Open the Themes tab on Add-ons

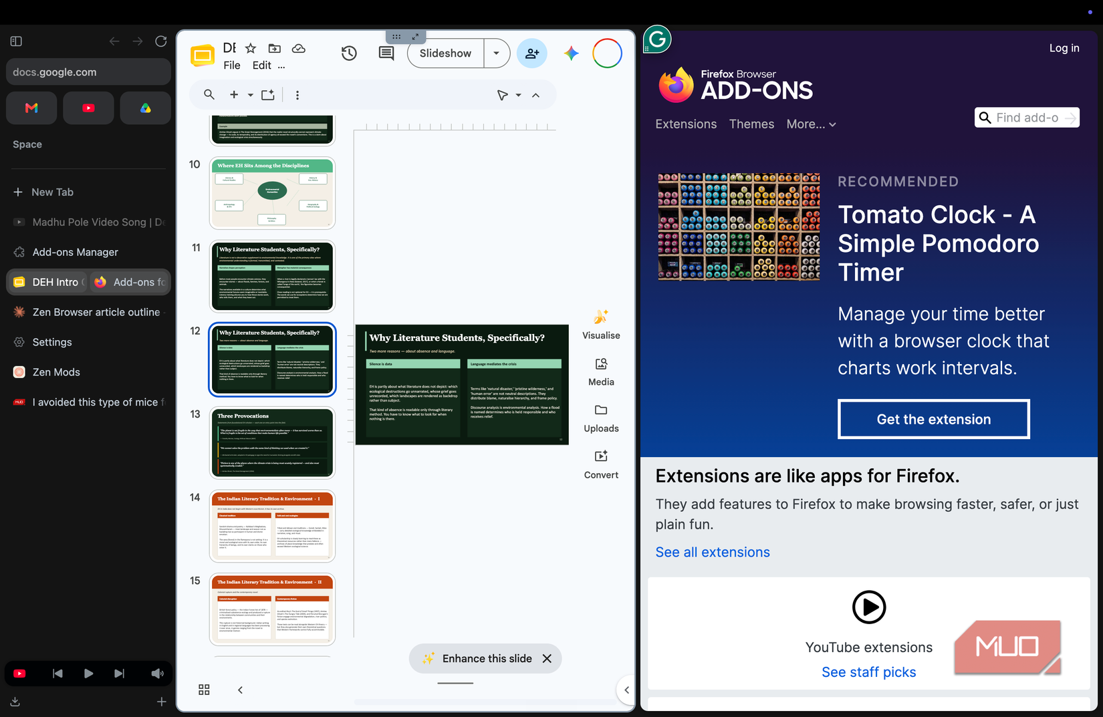tap(751, 124)
